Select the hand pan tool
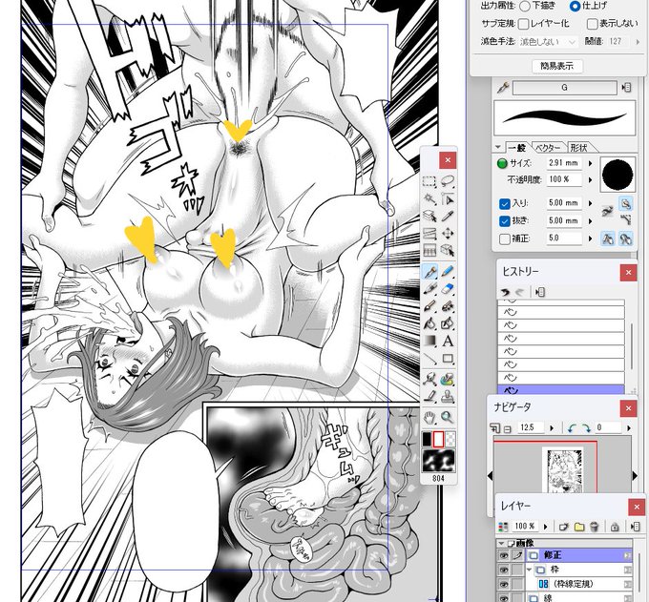Screen dimensions: 649x602 430,417
